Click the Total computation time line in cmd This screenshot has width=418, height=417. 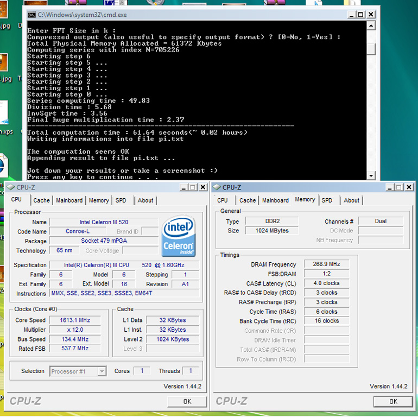[137, 132]
